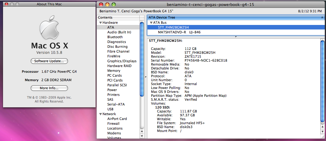The image size is (326, 141).
Task: Select PCI Cards entry
Action: click(115, 80)
